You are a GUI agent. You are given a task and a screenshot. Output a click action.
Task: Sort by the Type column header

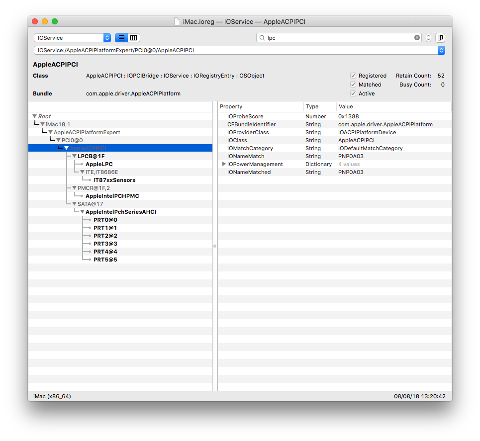(x=320, y=106)
